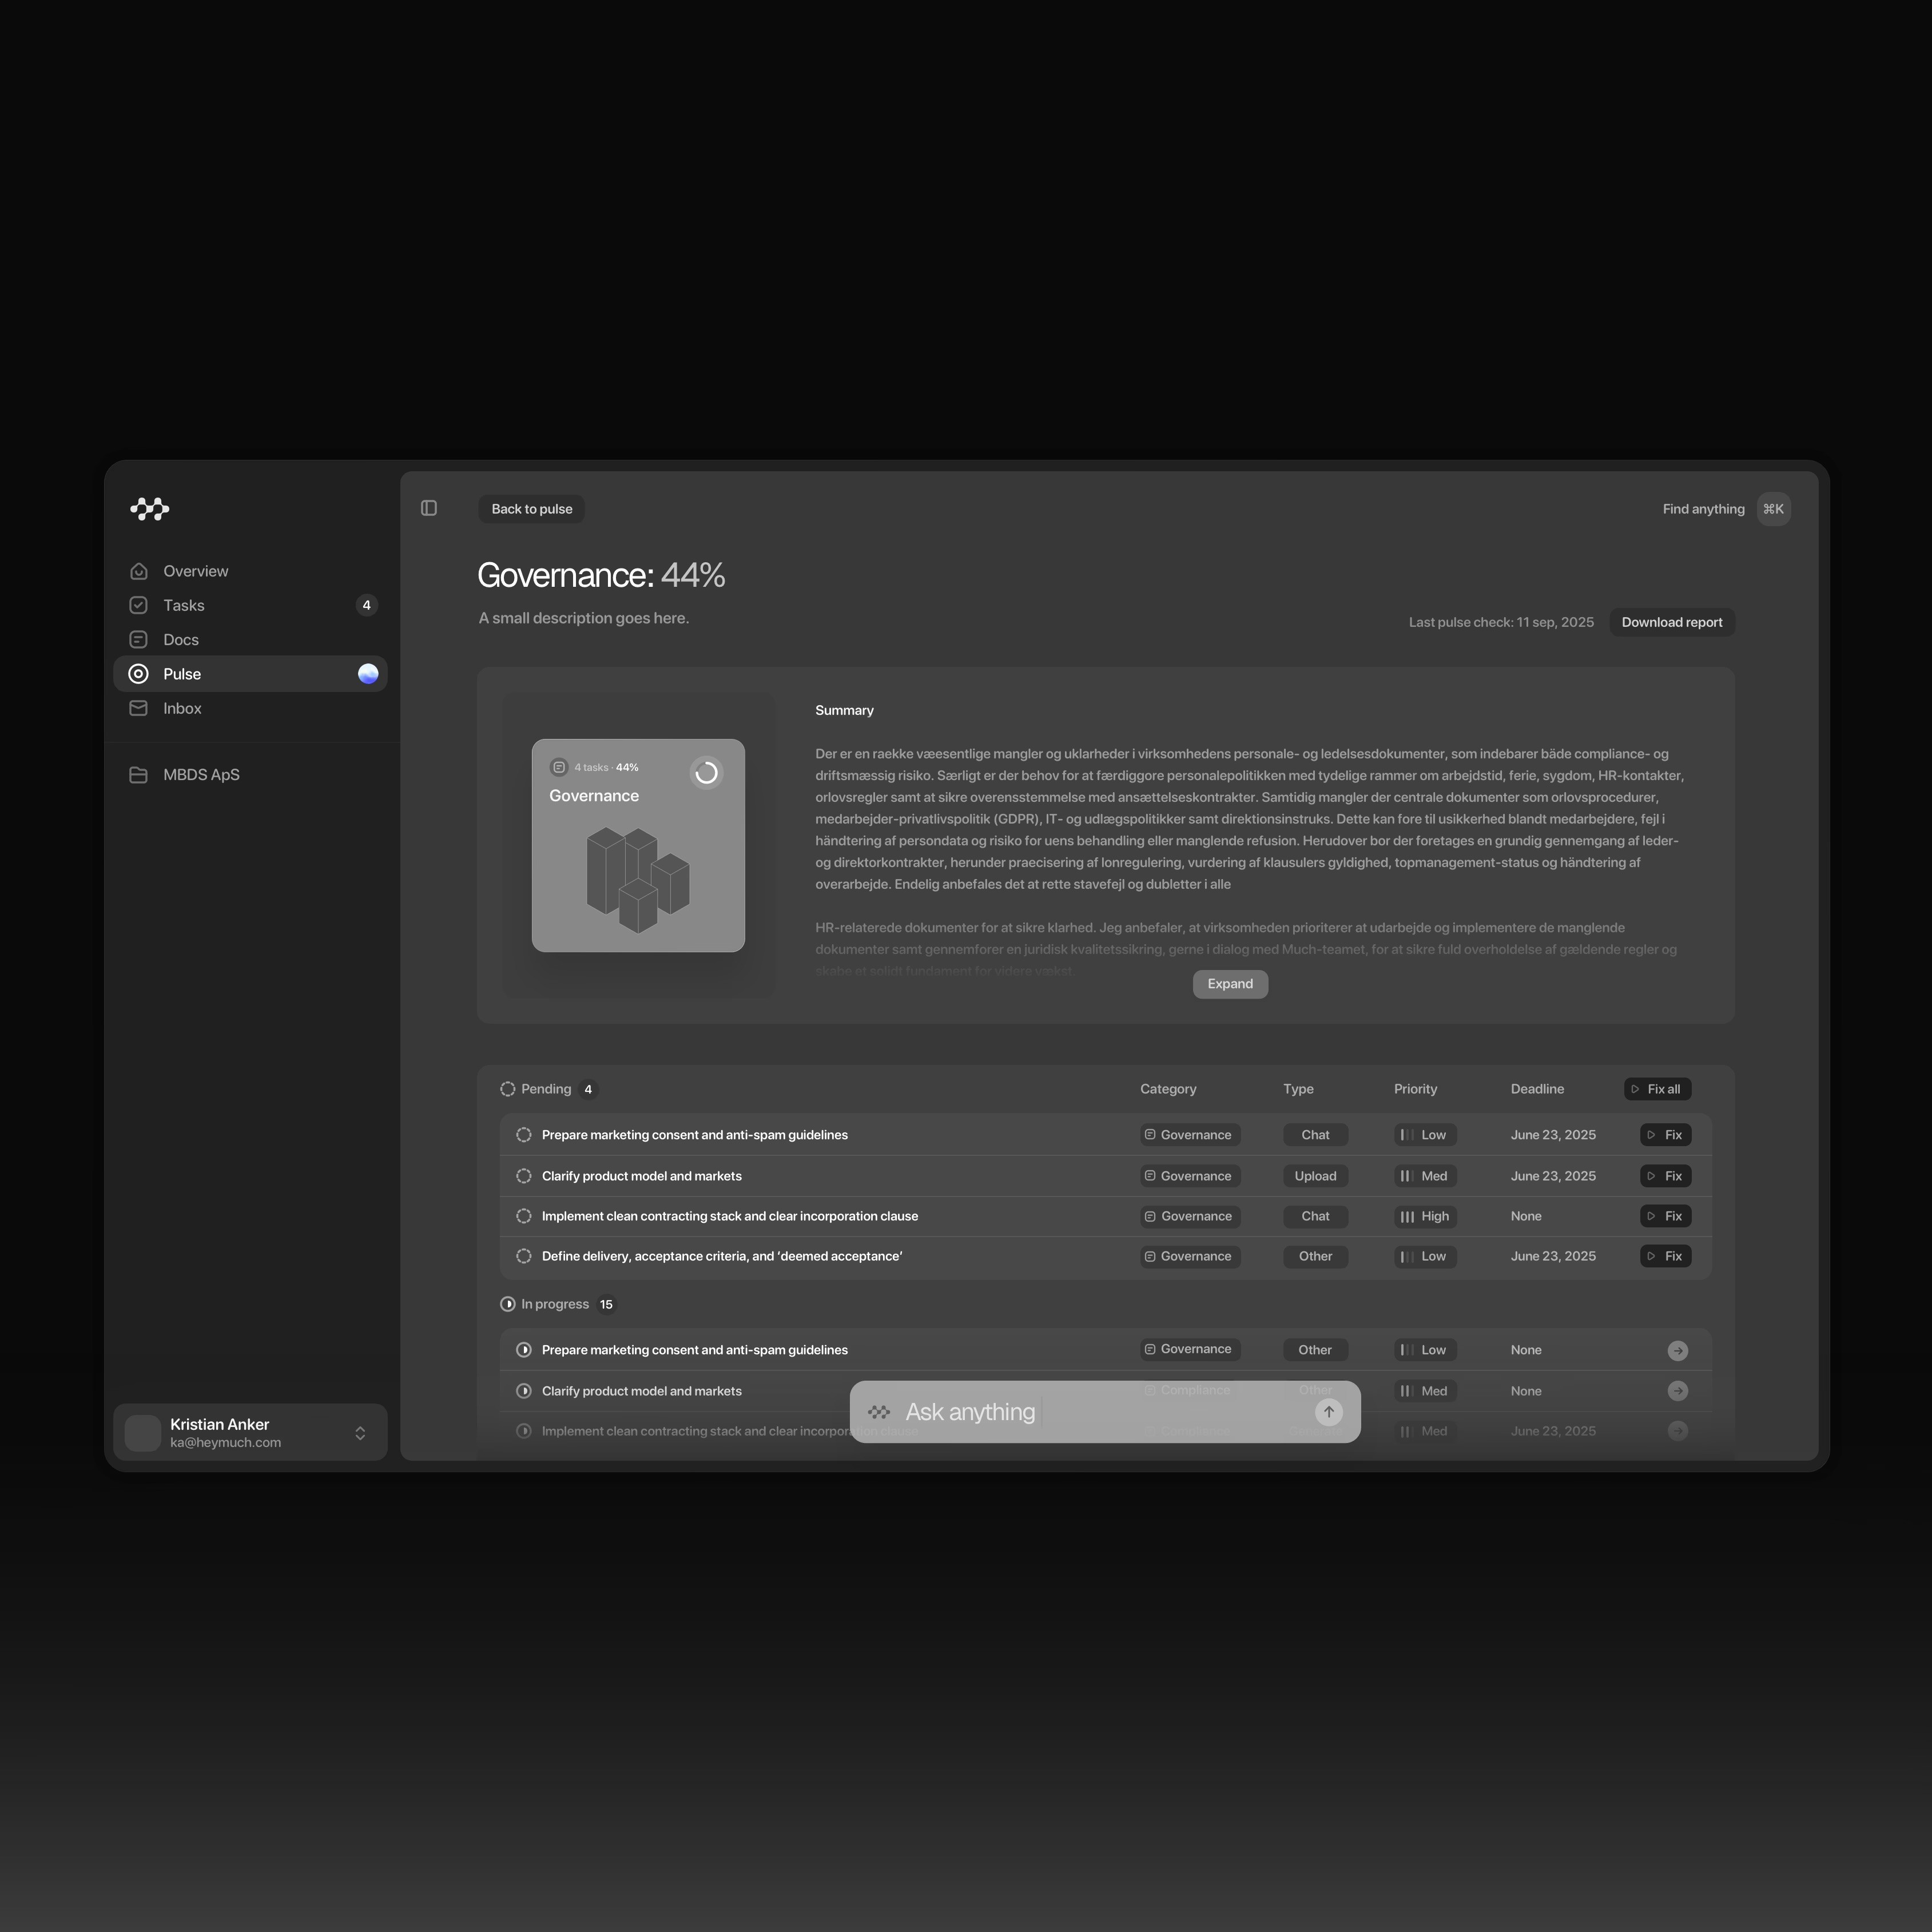Screen dimensions: 1932x1932
Task: Open pending task 'Prepare marketing consent and anti-spam guidelines'
Action: coord(695,1135)
